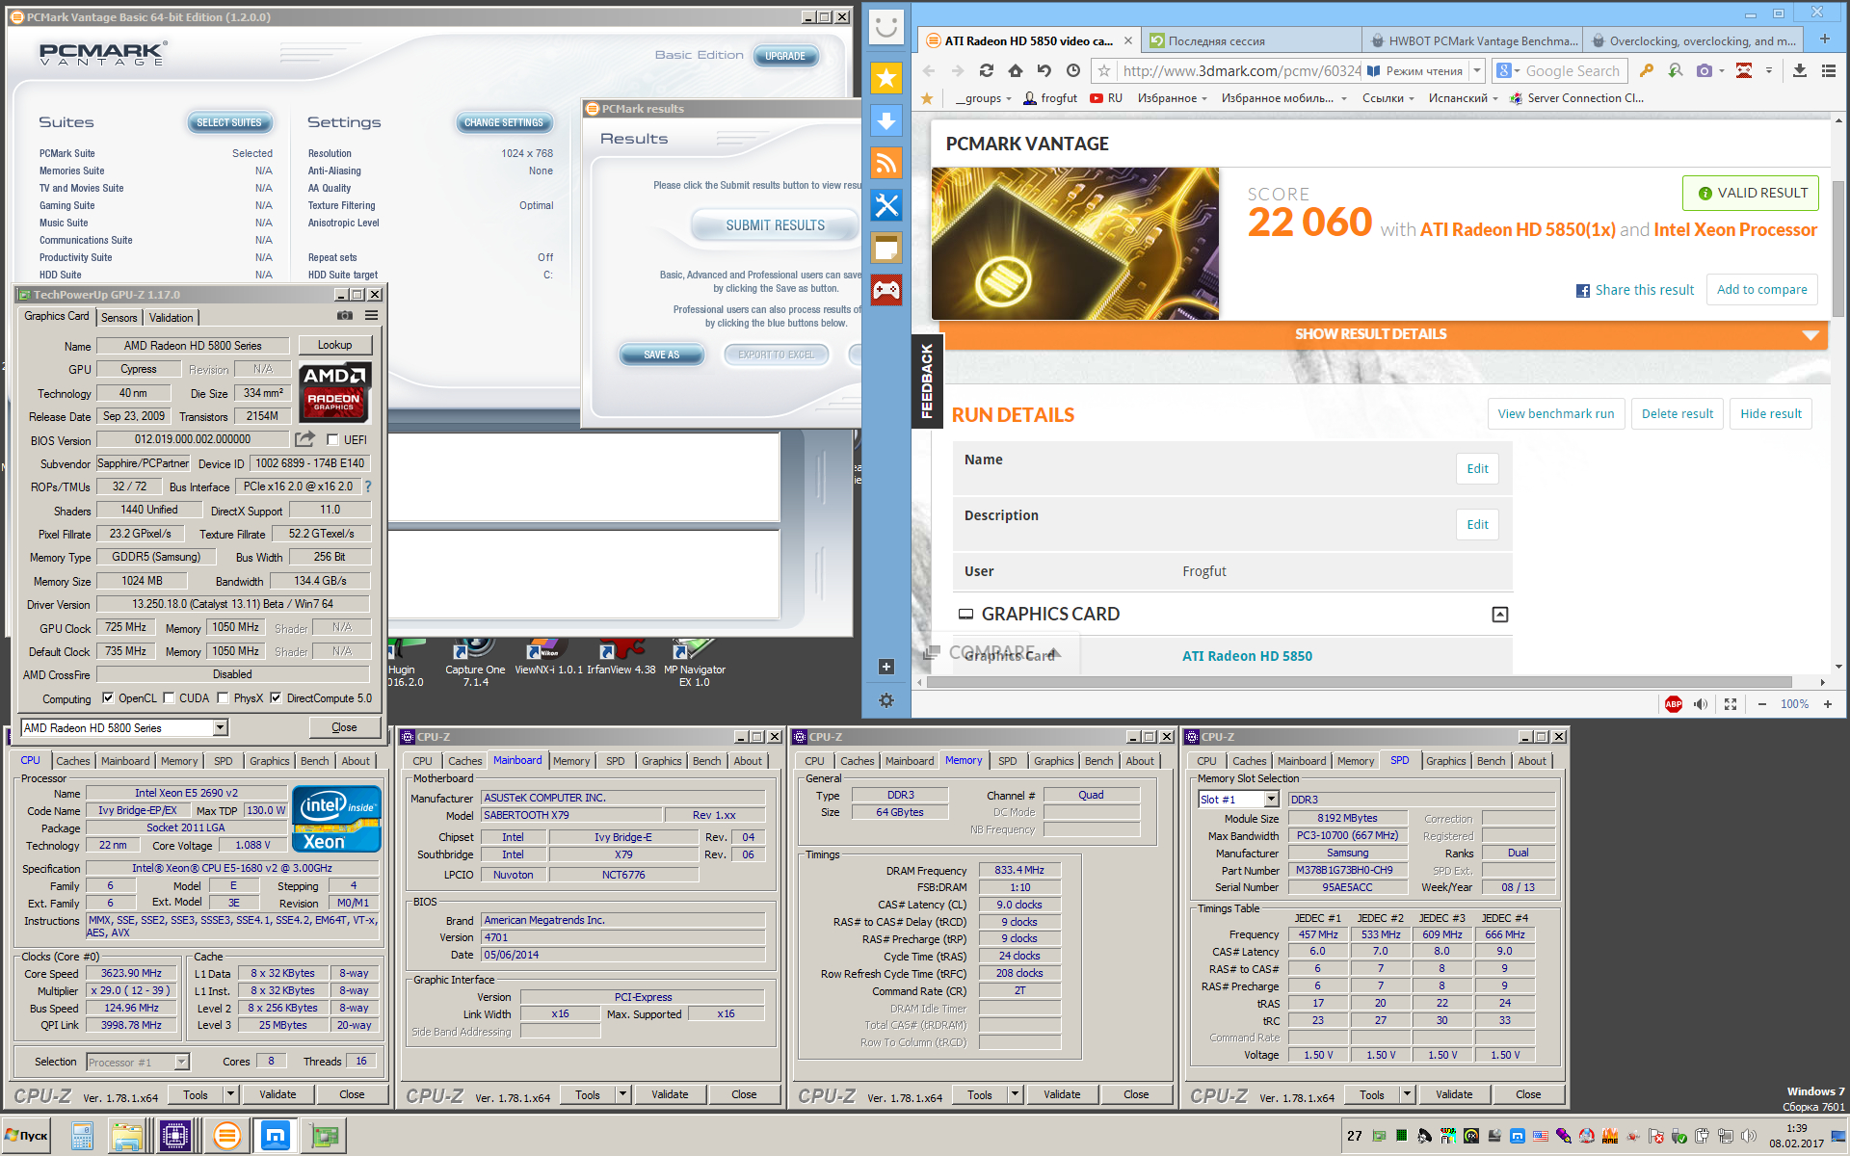Bookmark page with address bar star

(1104, 70)
